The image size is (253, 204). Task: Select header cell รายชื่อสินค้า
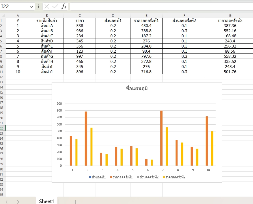(47, 20)
